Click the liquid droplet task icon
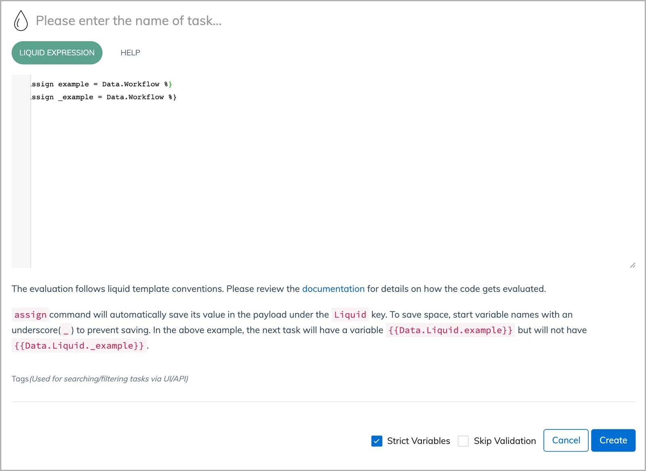The height and width of the screenshot is (471, 646). pos(21,21)
